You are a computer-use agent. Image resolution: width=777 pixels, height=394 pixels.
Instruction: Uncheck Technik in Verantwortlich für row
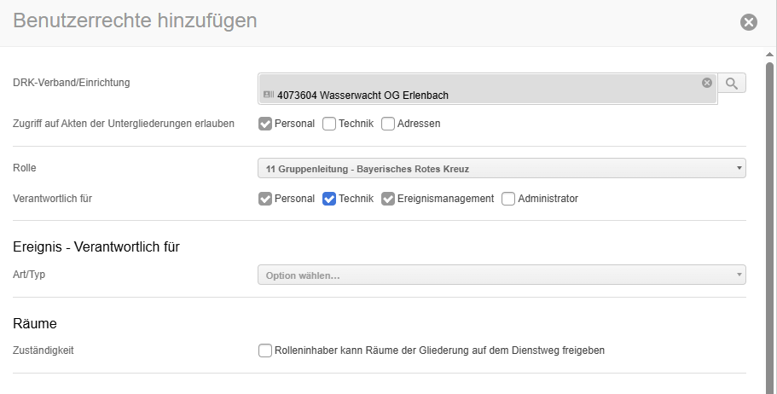click(329, 199)
